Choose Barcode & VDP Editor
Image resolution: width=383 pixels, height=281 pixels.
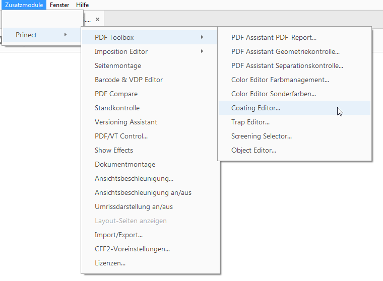(x=149, y=80)
